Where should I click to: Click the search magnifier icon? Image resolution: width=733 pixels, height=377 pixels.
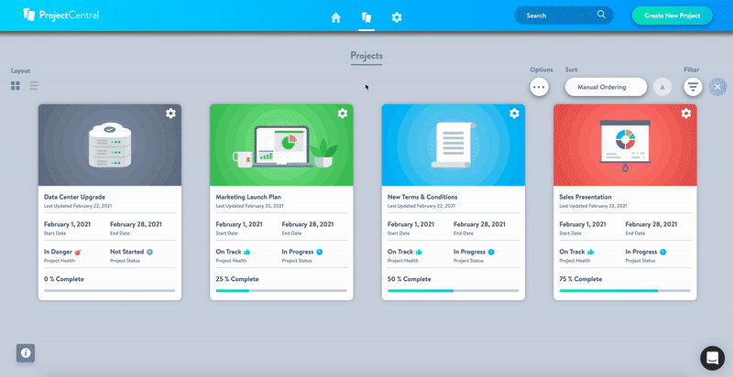pos(601,15)
